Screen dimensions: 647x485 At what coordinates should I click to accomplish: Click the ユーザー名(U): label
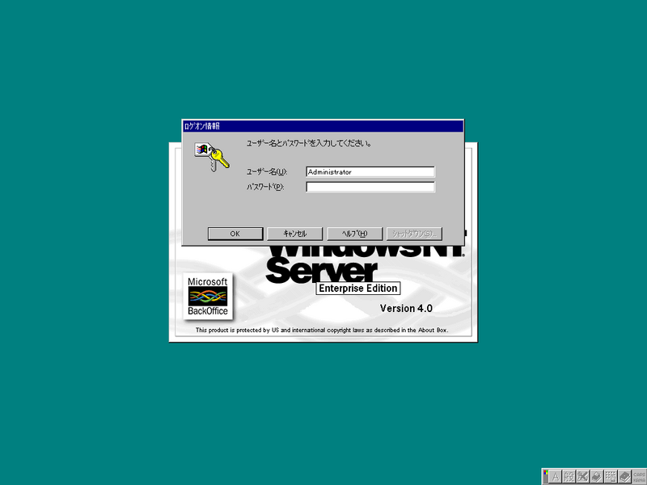tap(267, 171)
